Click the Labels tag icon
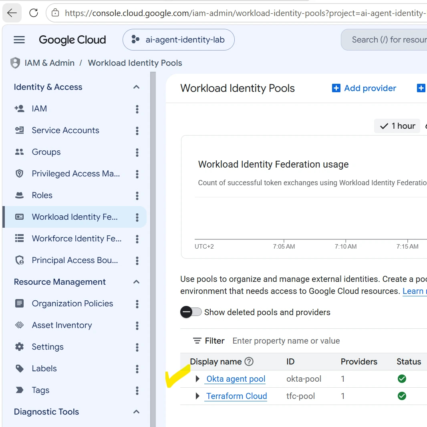 [19, 368]
